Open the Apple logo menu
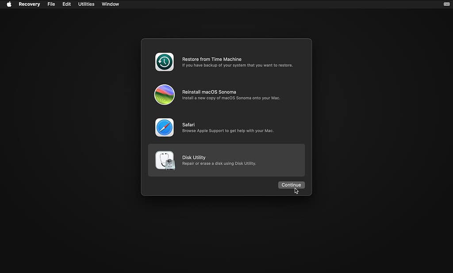The width and height of the screenshot is (453, 273). click(9, 4)
